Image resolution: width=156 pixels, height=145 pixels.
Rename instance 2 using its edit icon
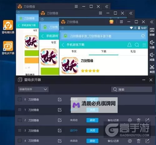[60, 120]
